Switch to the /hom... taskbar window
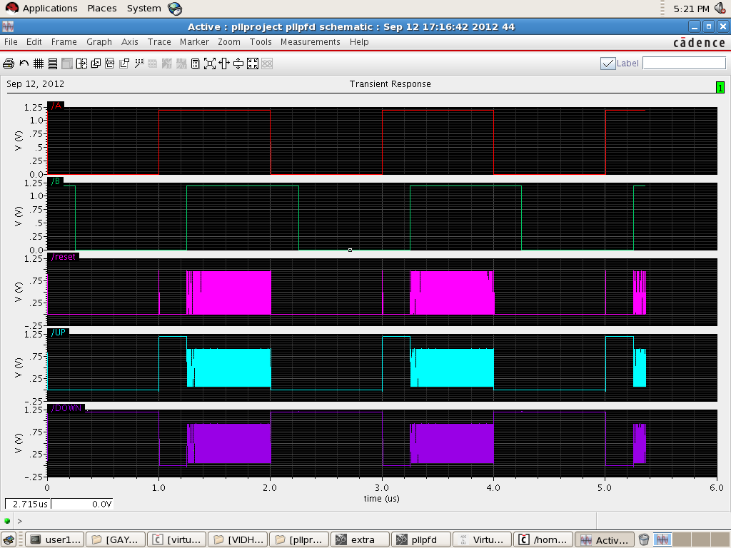 pyautogui.click(x=543, y=539)
